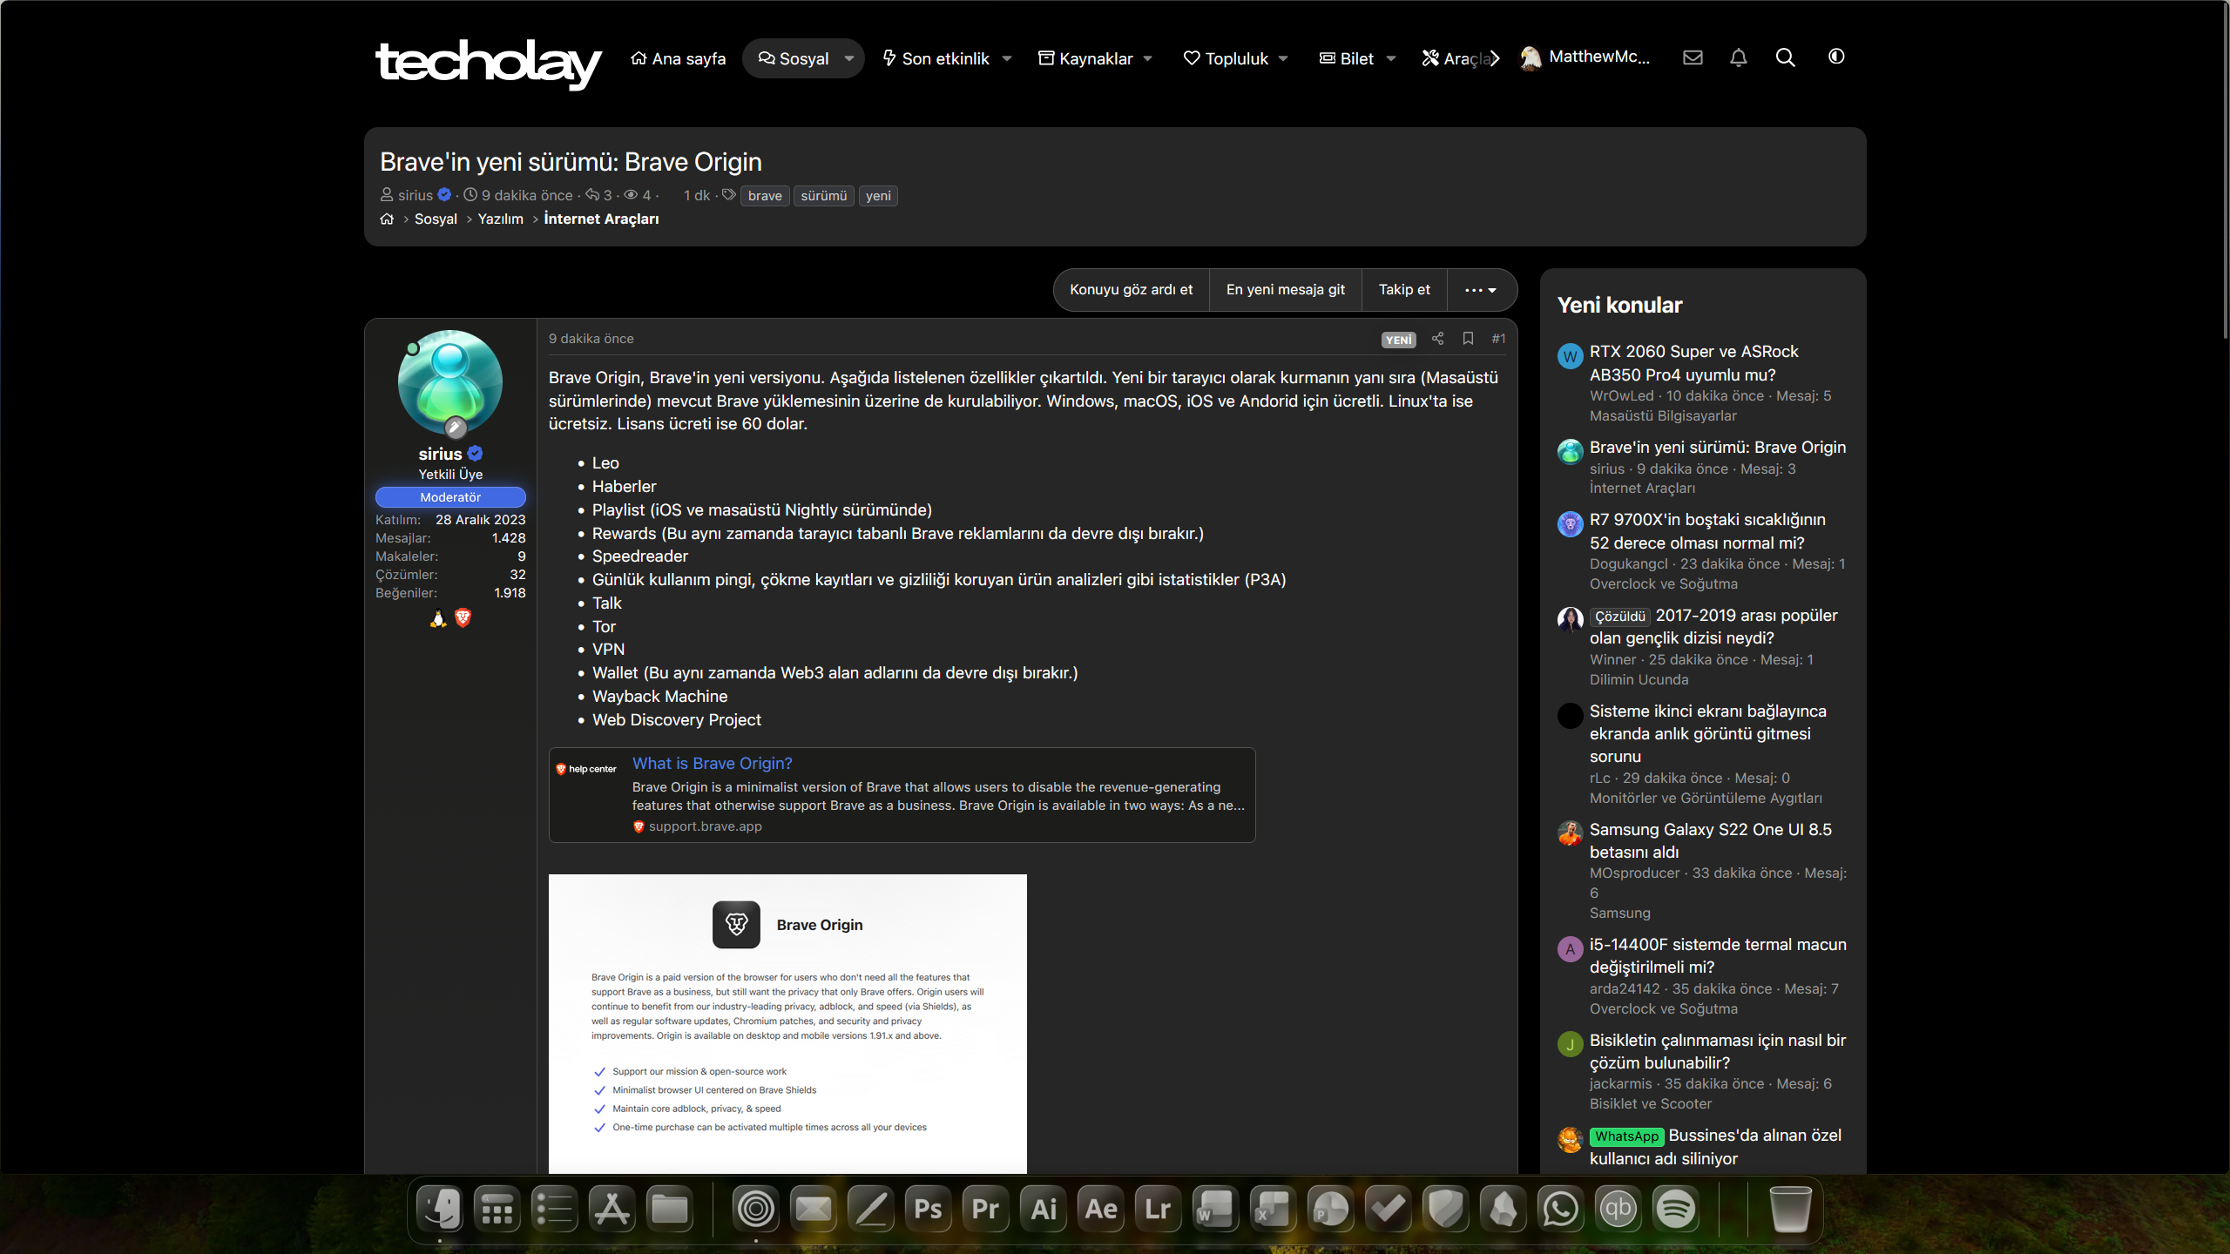Screen dimensions: 2230x1254
Task: Open the Bilet navigation item
Action: pyautogui.click(x=1347, y=58)
